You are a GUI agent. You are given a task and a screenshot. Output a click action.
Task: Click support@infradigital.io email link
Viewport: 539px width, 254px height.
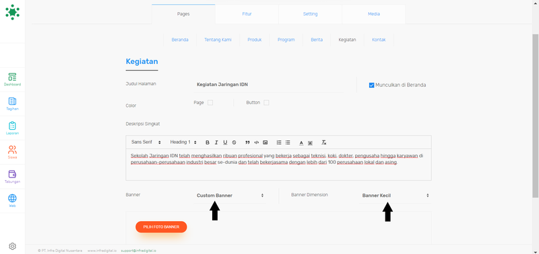[x=139, y=251]
